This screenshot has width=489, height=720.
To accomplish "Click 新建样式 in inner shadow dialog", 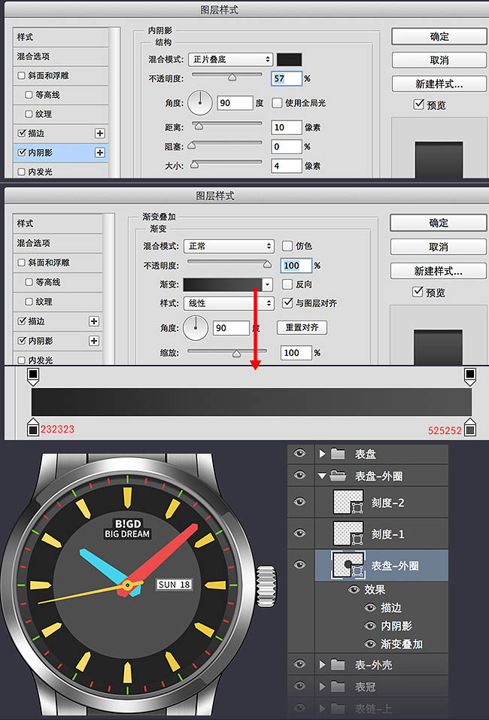I will pos(439,84).
